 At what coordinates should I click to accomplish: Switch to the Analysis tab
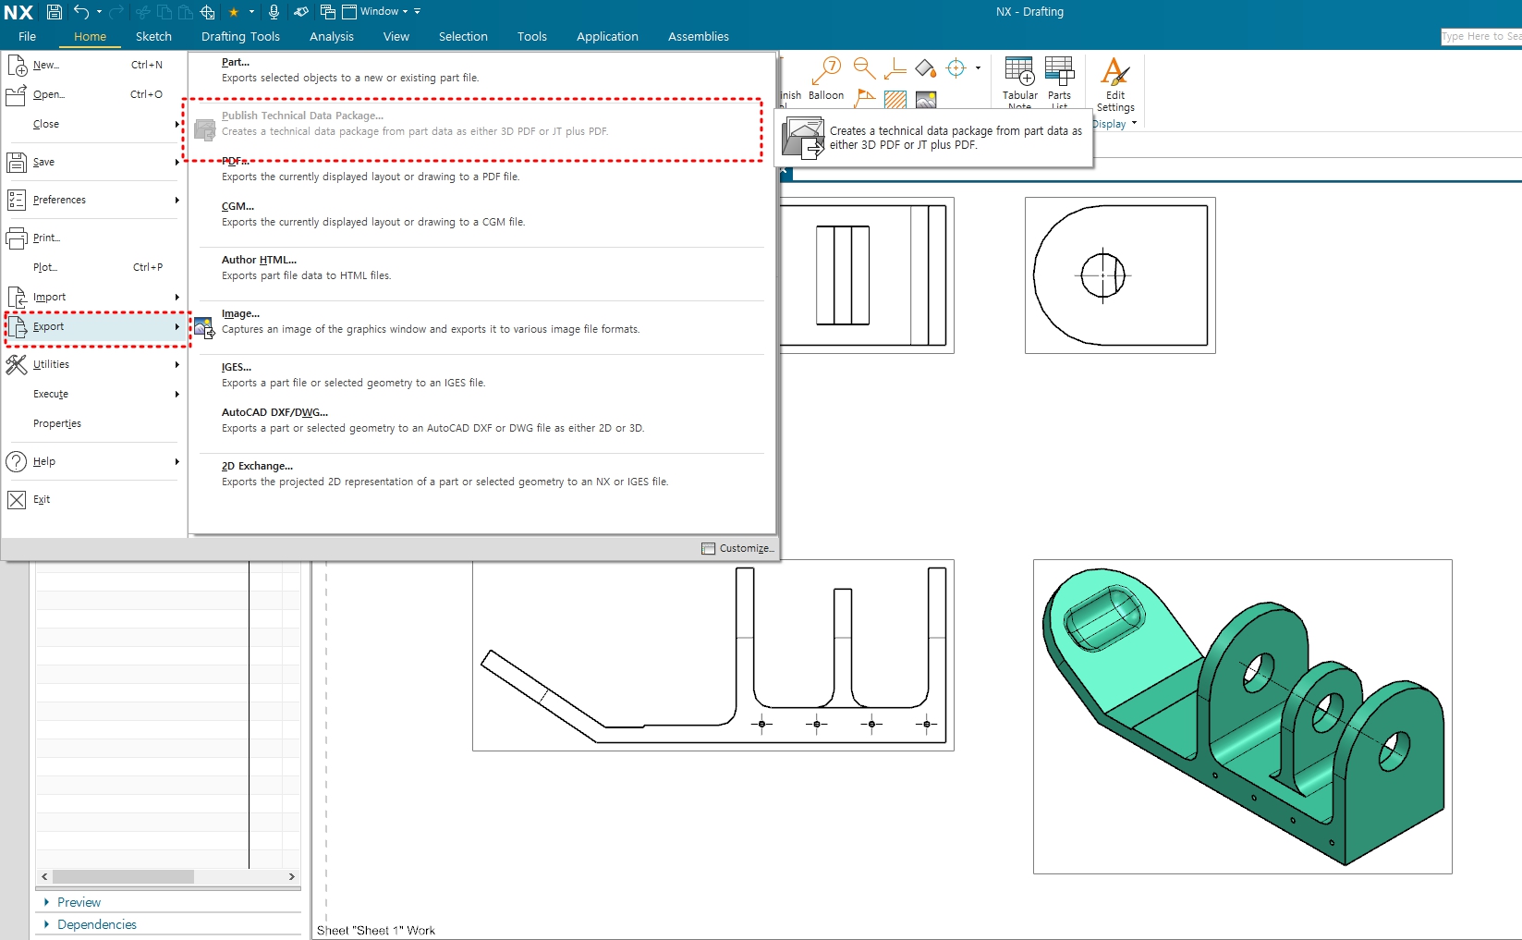(332, 36)
